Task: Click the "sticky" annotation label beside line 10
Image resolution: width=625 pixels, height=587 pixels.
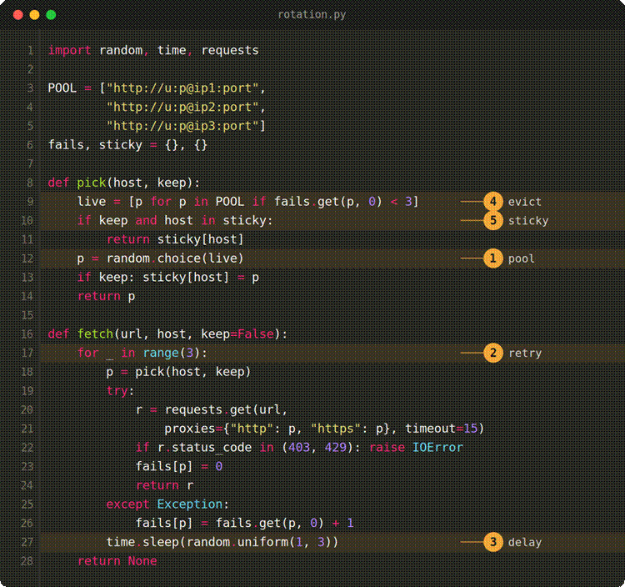Action: [x=528, y=221]
